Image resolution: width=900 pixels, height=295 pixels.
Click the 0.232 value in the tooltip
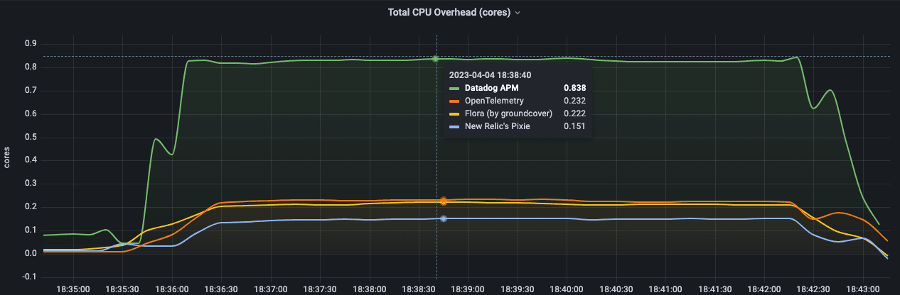pos(574,101)
